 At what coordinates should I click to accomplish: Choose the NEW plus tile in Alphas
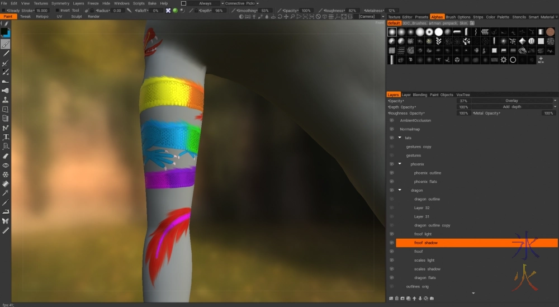(x=541, y=59)
